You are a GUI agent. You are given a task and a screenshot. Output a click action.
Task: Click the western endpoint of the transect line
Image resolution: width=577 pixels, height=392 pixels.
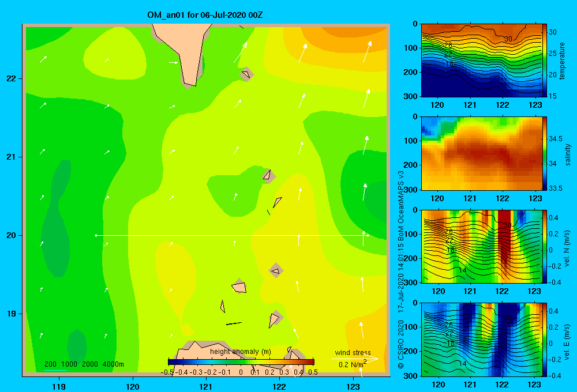point(96,235)
